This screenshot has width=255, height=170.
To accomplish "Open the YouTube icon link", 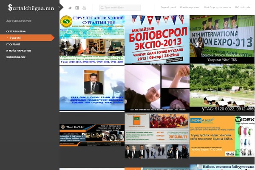I will point(84,8).
